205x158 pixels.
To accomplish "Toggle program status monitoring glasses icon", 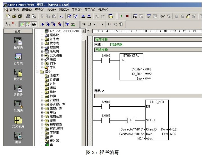I will click(x=162, y=16).
